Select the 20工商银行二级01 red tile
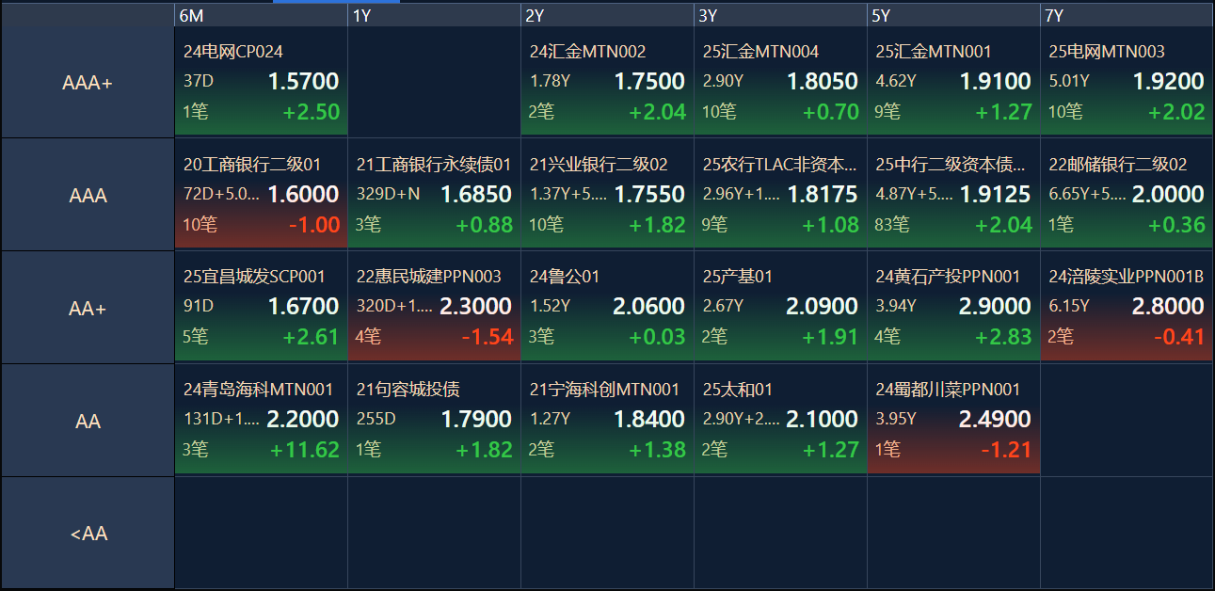This screenshot has width=1215, height=591. [261, 194]
